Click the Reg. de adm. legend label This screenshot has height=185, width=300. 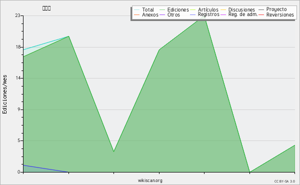click(x=243, y=14)
